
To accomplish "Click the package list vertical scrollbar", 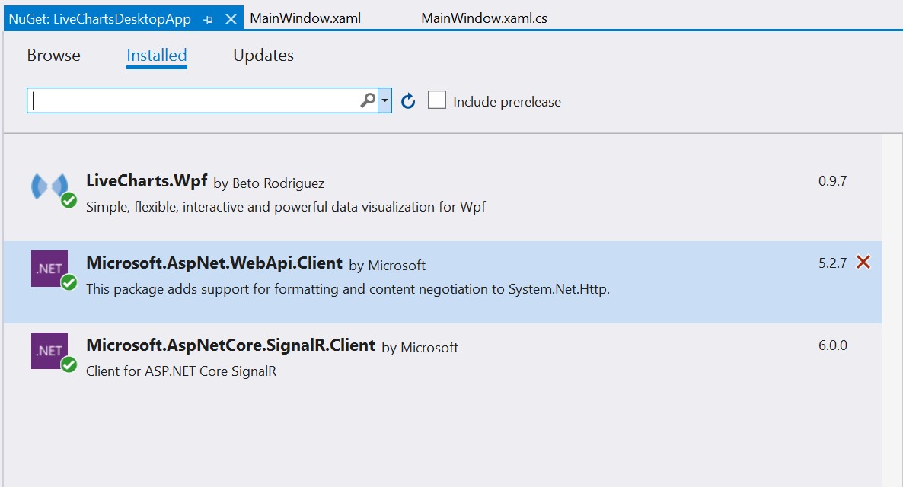I will [892, 304].
